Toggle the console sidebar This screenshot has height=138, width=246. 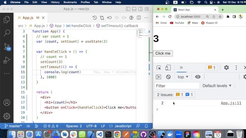[158, 77]
